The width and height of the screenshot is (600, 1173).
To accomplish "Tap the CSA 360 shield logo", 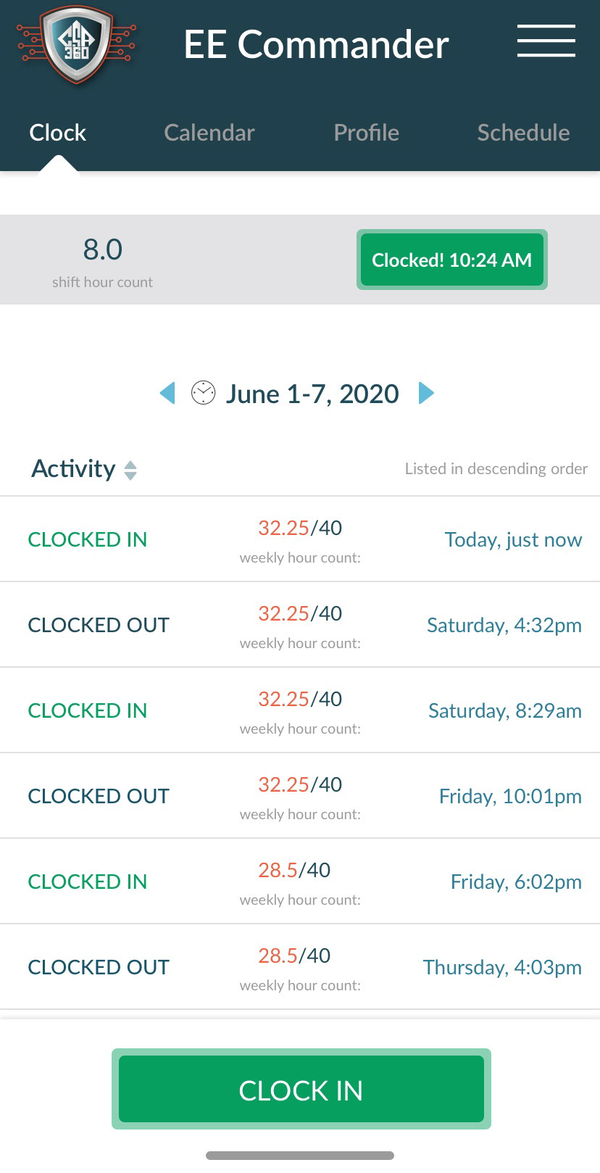I will (77, 44).
